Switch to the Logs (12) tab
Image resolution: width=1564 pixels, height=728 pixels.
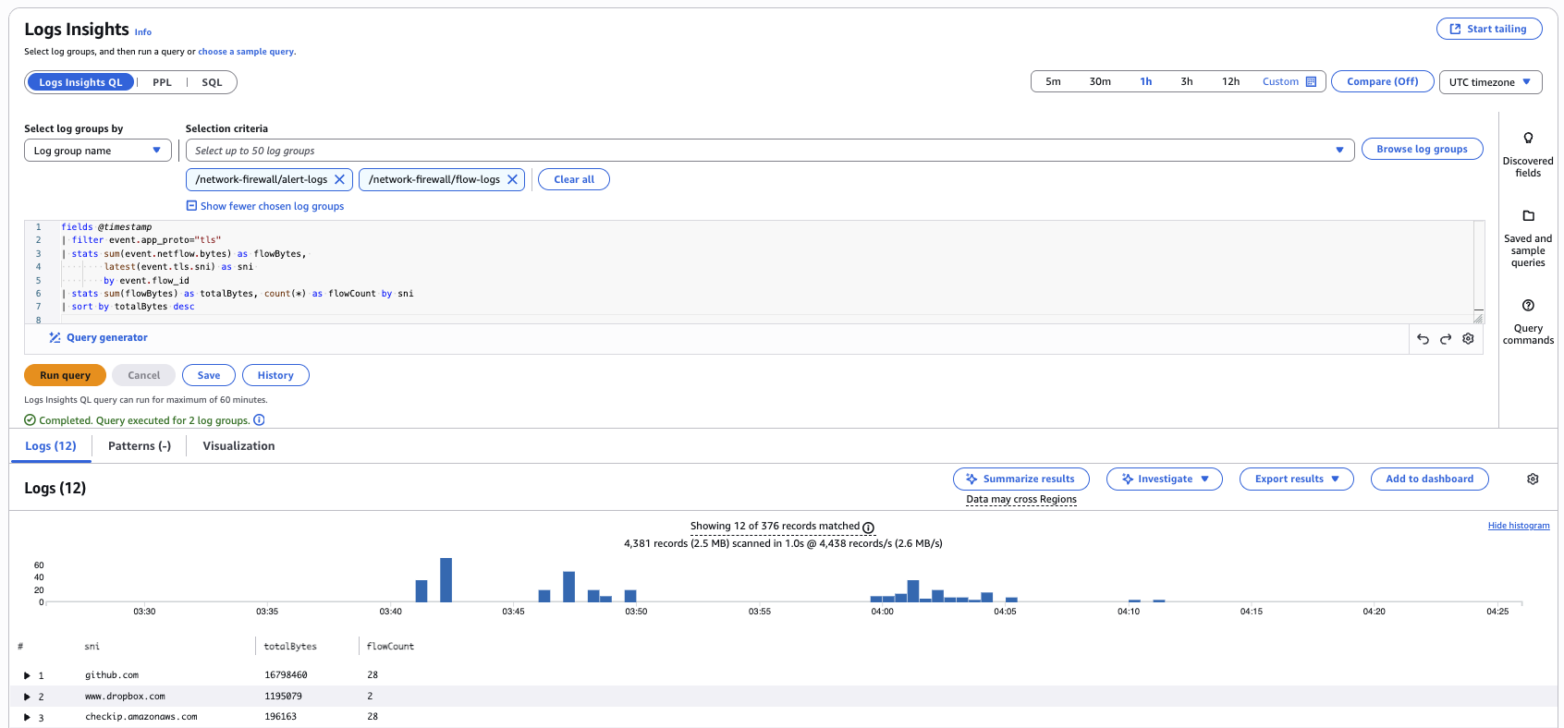(x=51, y=445)
